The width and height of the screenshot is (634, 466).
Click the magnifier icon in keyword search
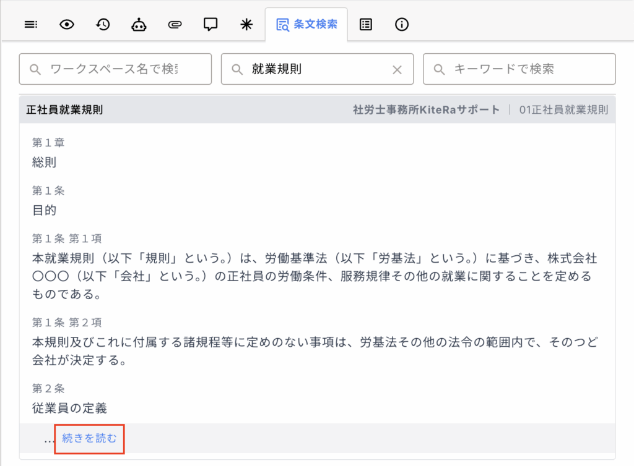tap(439, 70)
